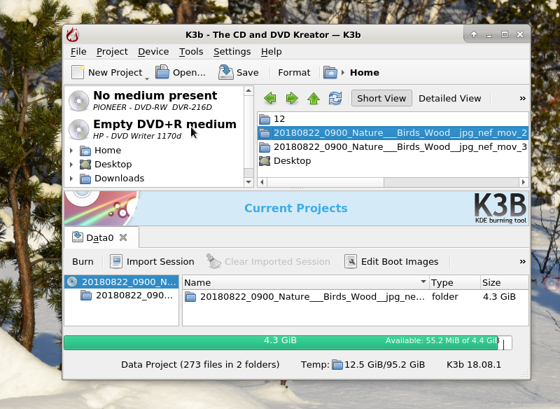Expand the Downloads tree node
The image size is (560, 409).
(x=71, y=179)
